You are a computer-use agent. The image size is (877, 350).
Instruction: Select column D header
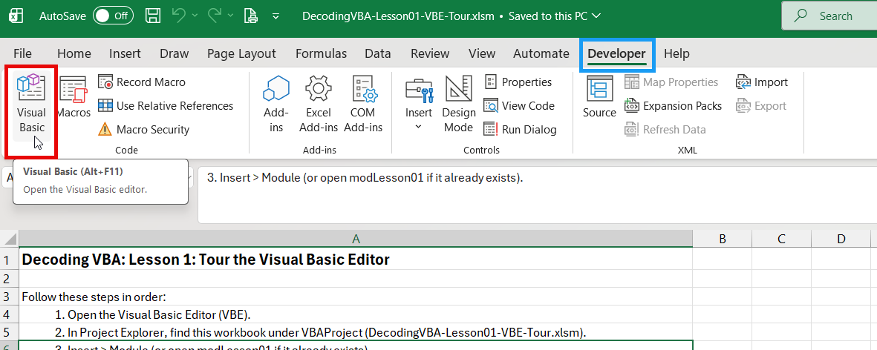tap(841, 239)
